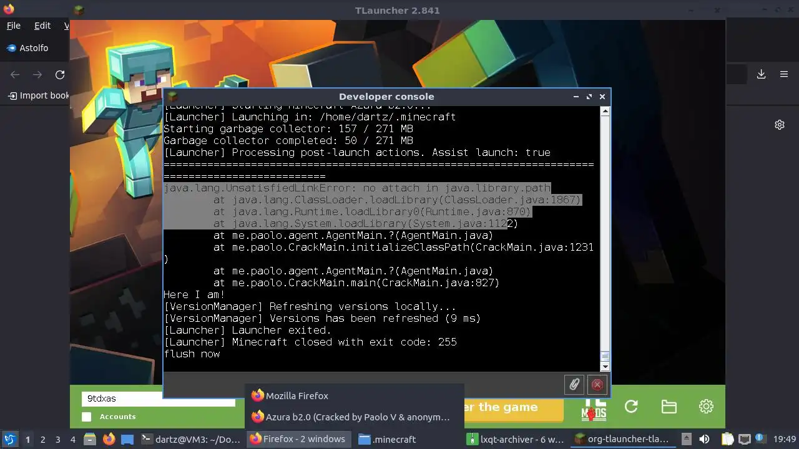Image resolution: width=799 pixels, height=449 pixels.
Task: Open the Firefox Edit menu
Action: point(42,26)
